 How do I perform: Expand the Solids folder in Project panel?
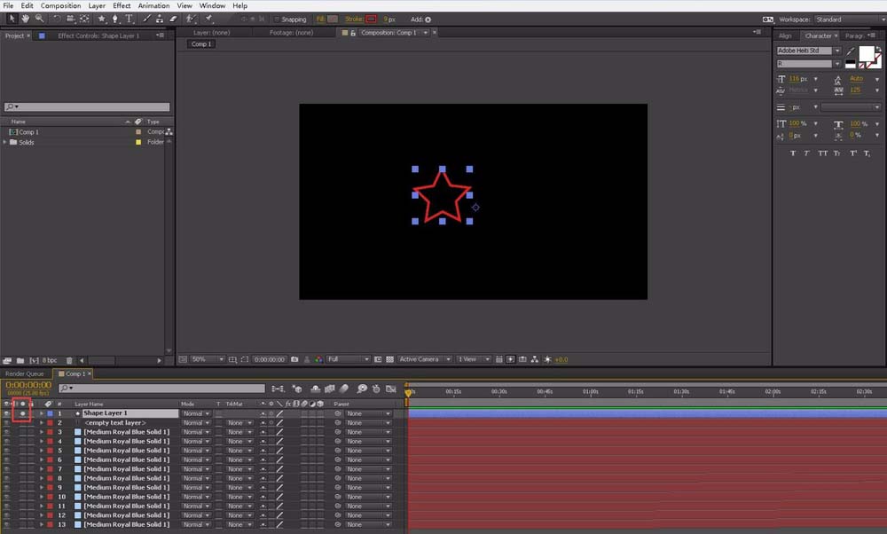click(x=5, y=143)
